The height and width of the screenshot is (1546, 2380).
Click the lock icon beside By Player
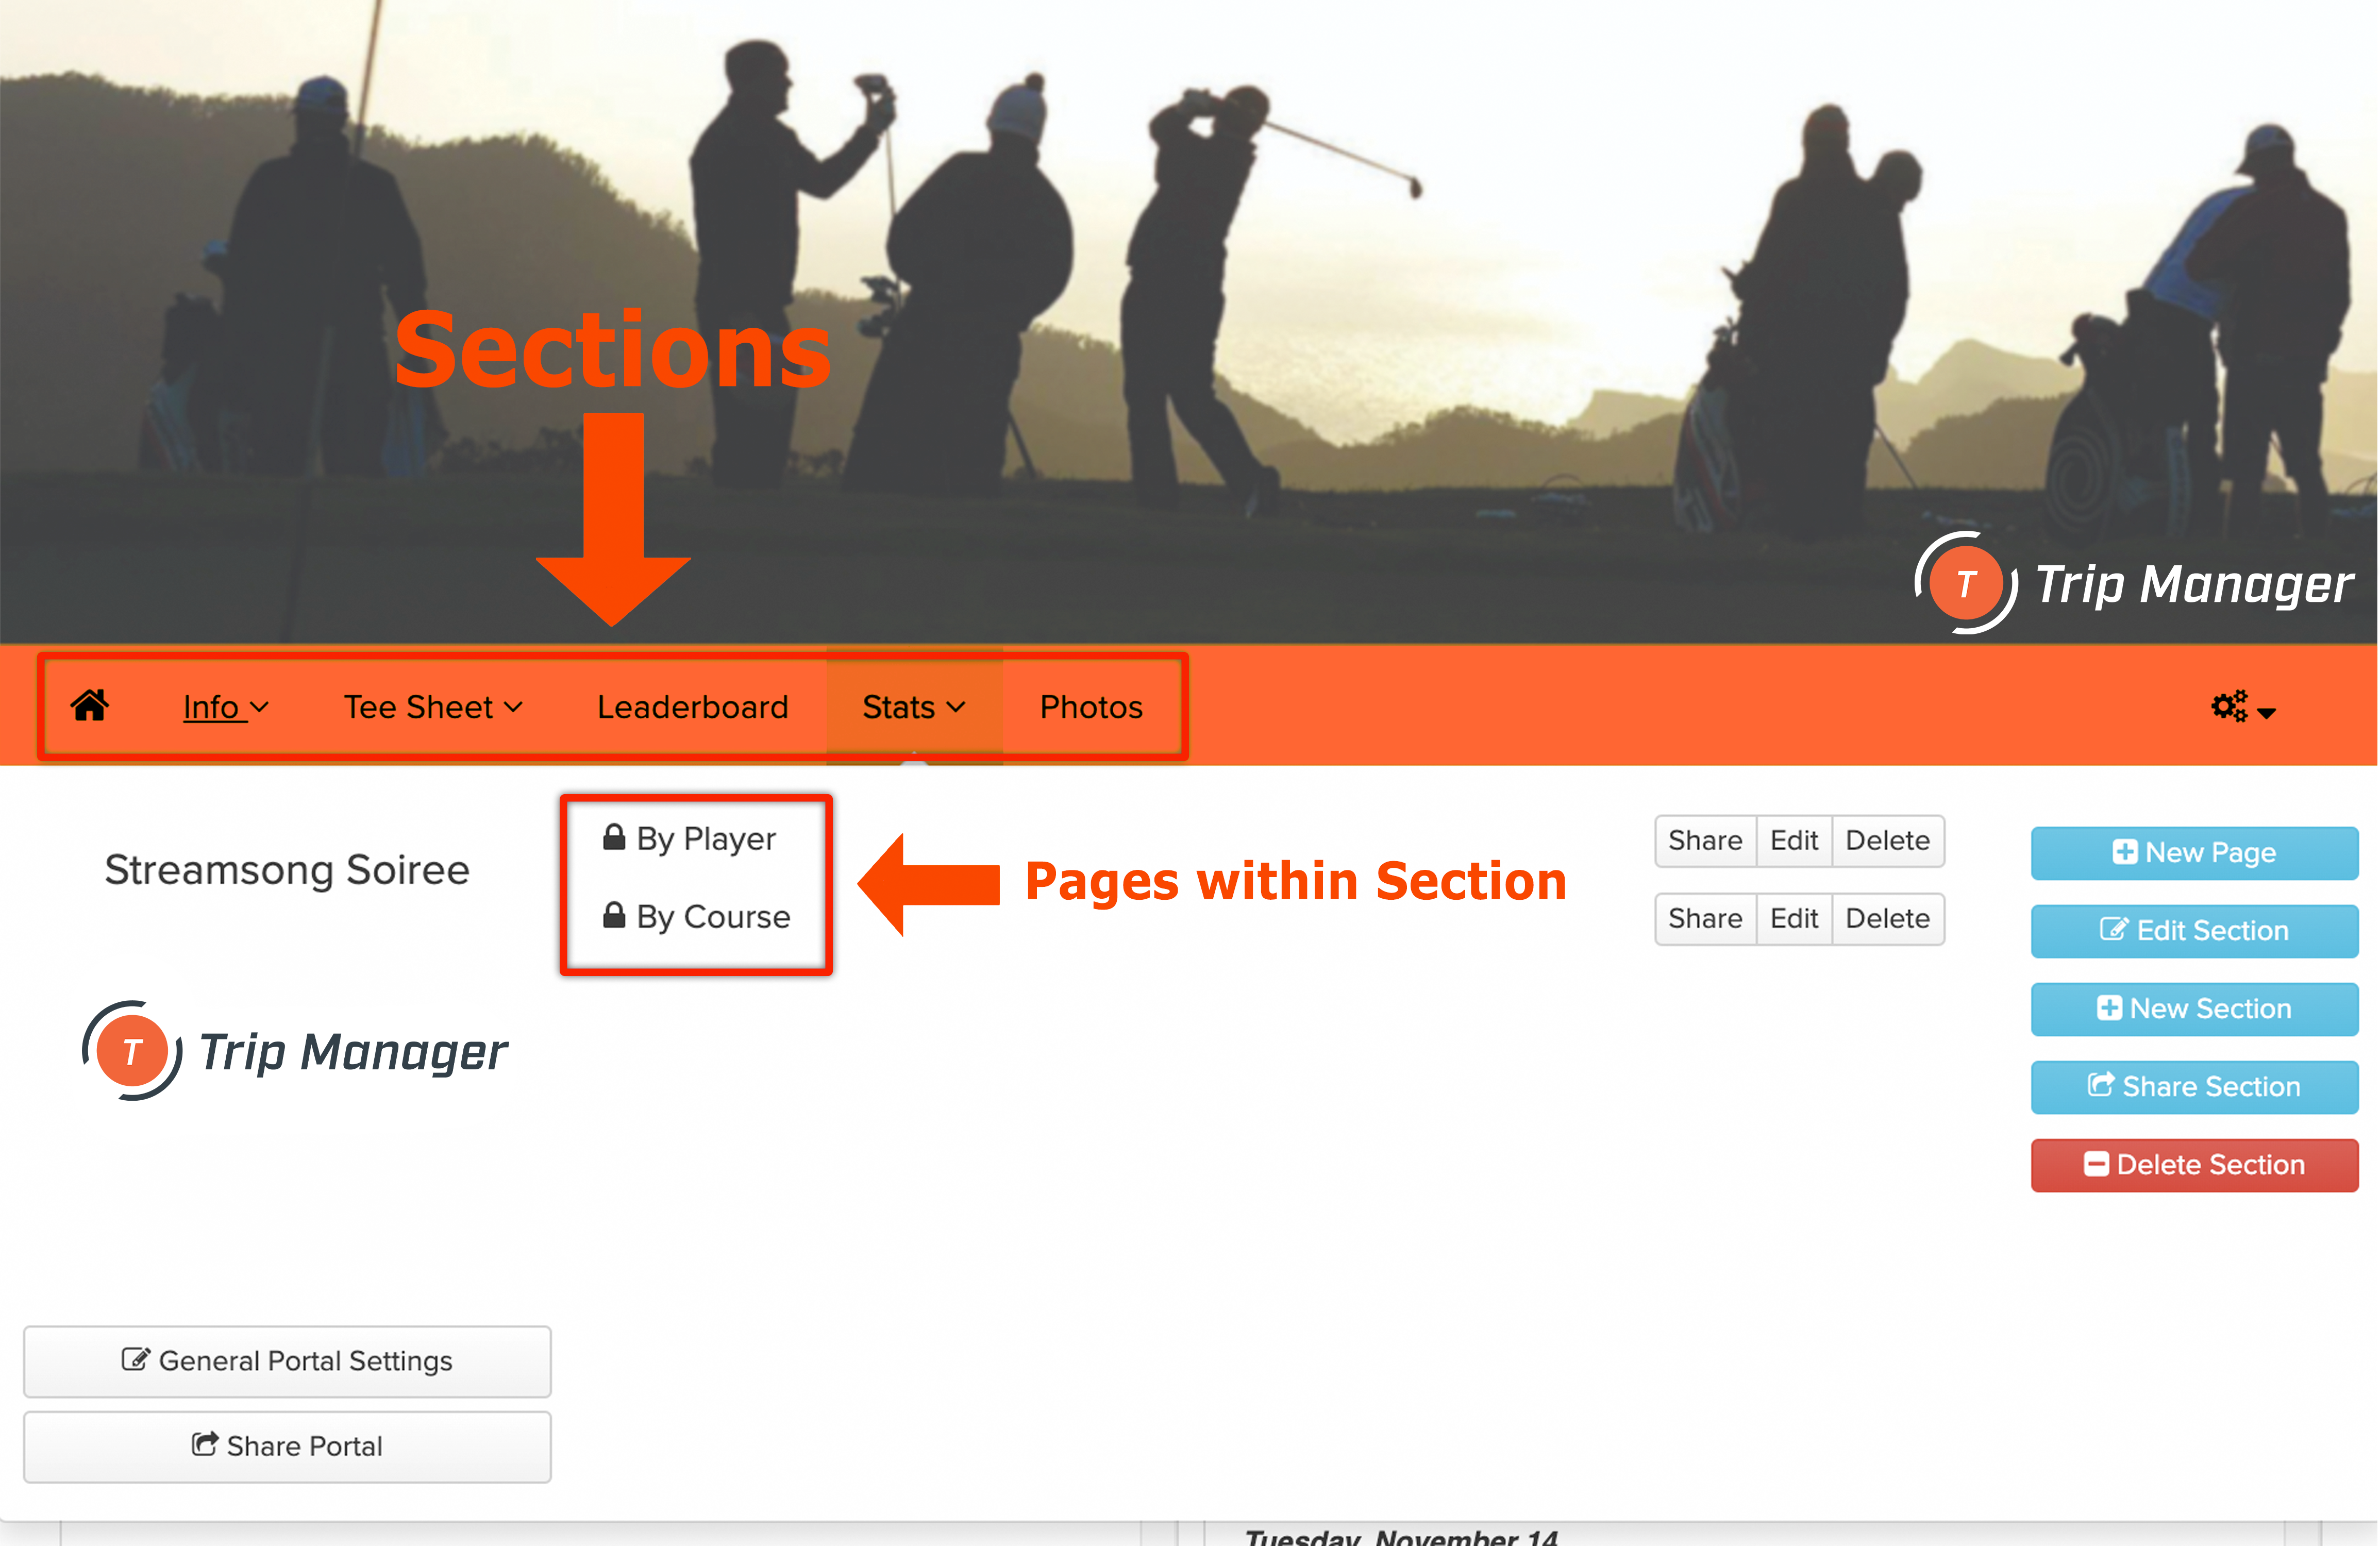pos(614,837)
